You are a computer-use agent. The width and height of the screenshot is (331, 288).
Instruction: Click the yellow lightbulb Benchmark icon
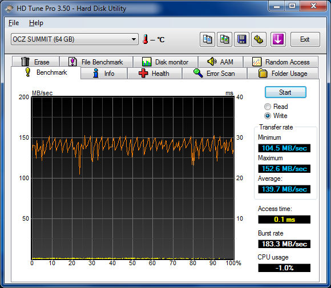click(x=27, y=72)
